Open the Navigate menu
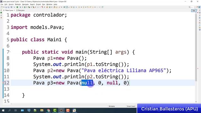 pyautogui.click(x=25, y=4)
